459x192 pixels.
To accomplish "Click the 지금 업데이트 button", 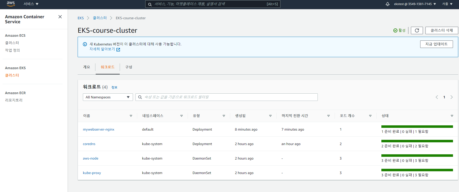I will (436, 44).
